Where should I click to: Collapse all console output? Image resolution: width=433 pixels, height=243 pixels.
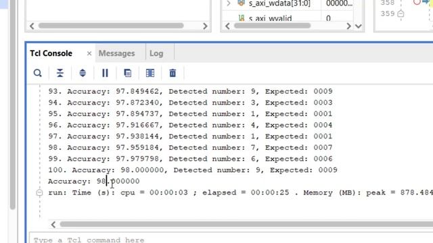60,73
